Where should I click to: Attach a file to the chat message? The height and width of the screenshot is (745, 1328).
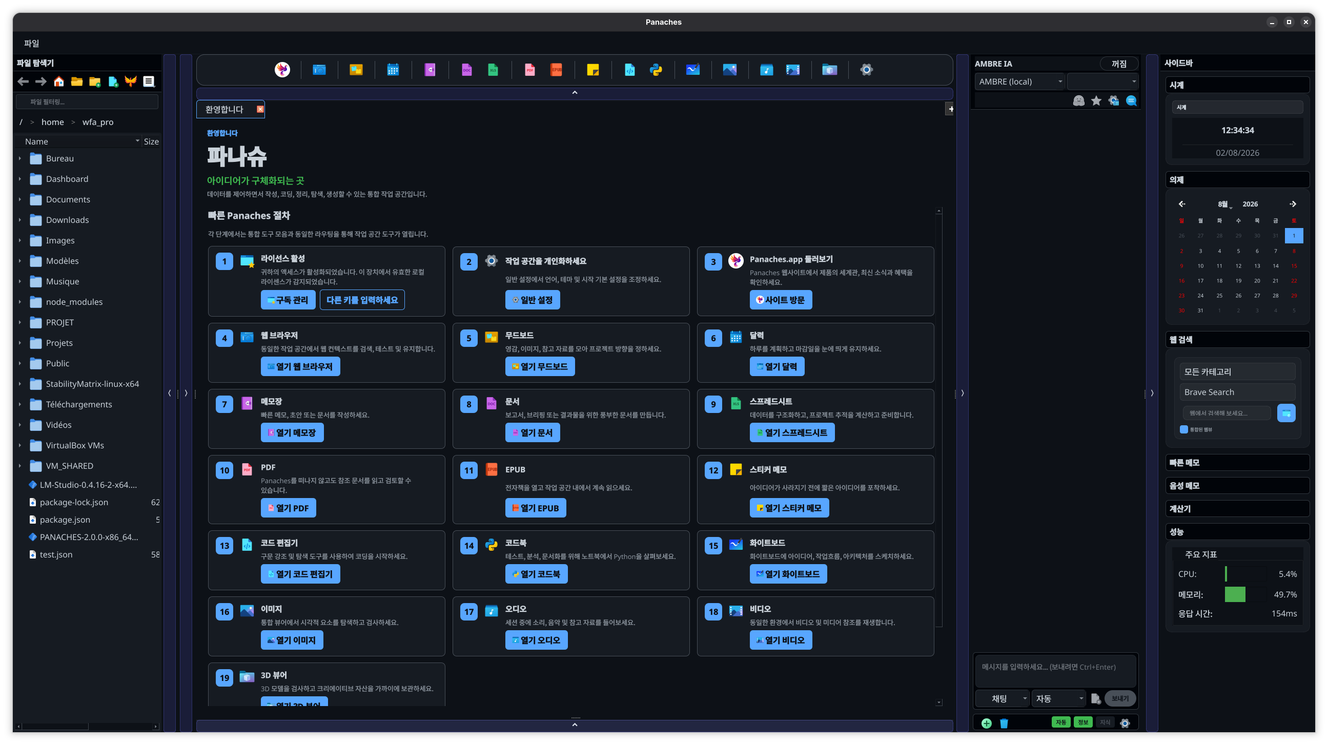1096,699
